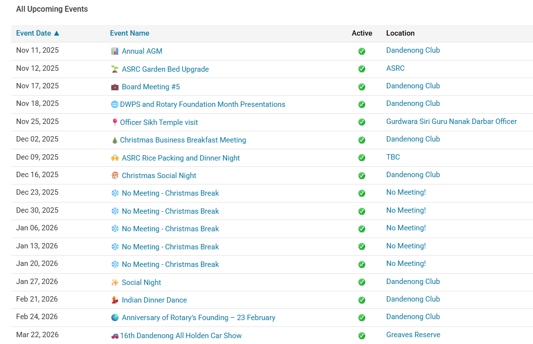Sort by Event Name column header
533x344 pixels.
tap(130, 33)
